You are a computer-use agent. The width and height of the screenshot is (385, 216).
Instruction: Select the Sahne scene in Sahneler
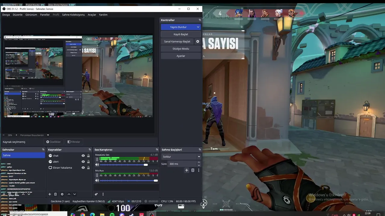point(23,155)
